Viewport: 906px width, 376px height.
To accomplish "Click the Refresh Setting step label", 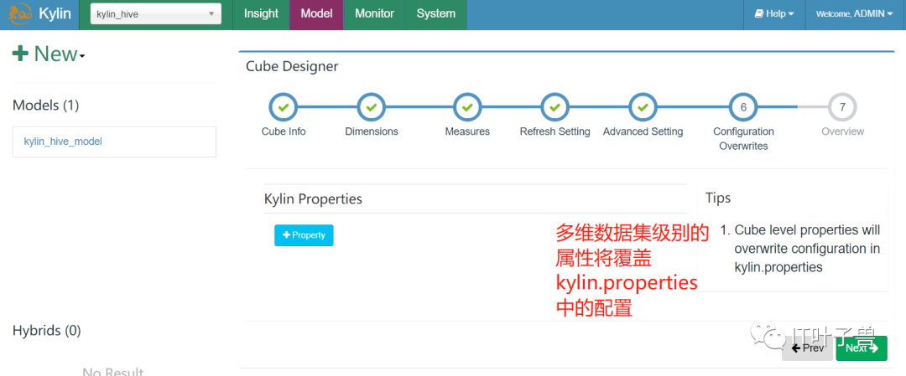I will pyautogui.click(x=555, y=131).
